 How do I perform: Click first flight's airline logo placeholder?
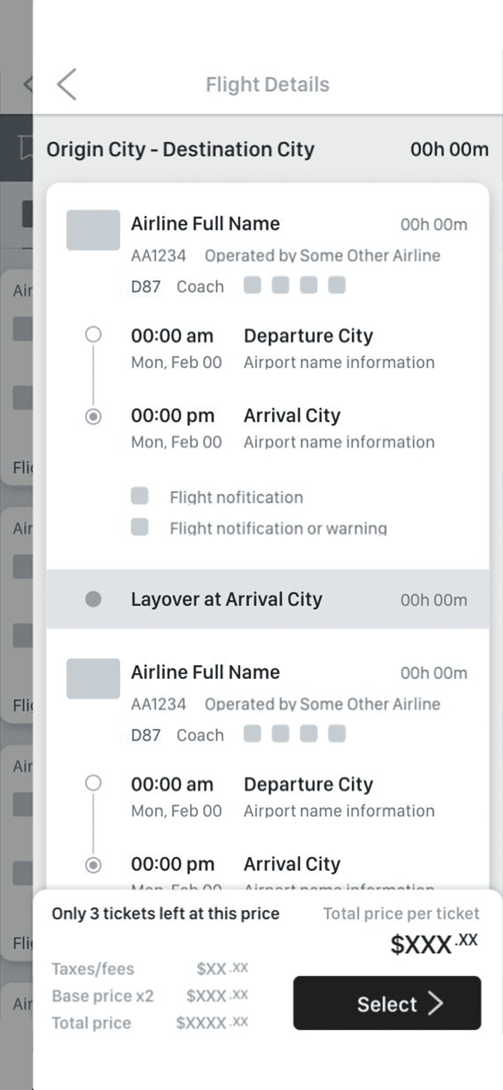[x=93, y=230]
